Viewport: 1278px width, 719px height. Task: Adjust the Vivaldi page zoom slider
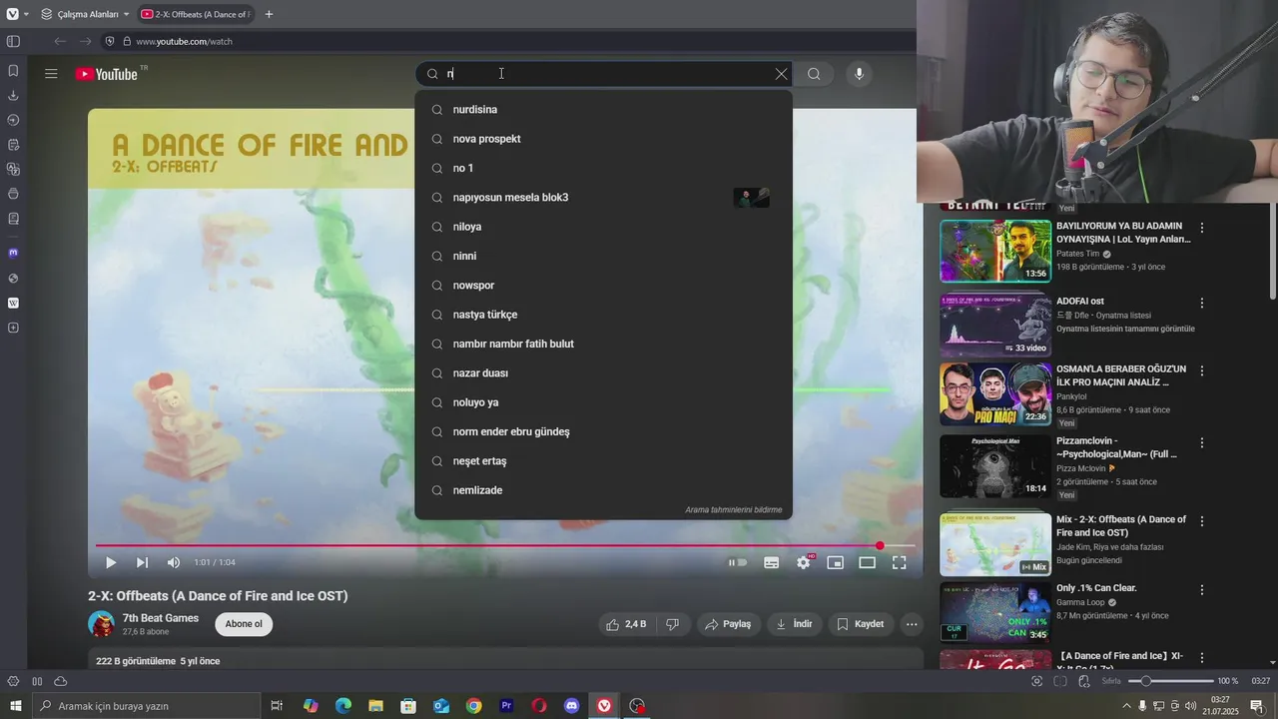(1170, 681)
